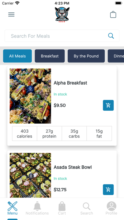
Task: Focus the Search For Meals field
Action: (62, 36)
